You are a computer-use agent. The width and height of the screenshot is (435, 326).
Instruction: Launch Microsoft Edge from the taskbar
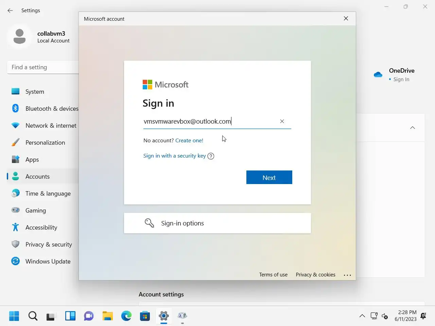(126, 316)
